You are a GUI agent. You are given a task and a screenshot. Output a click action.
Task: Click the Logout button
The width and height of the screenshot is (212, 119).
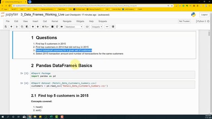204,15
